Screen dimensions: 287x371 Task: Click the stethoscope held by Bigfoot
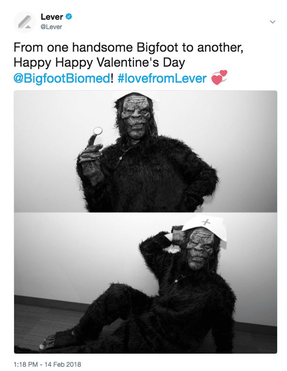click(x=98, y=131)
